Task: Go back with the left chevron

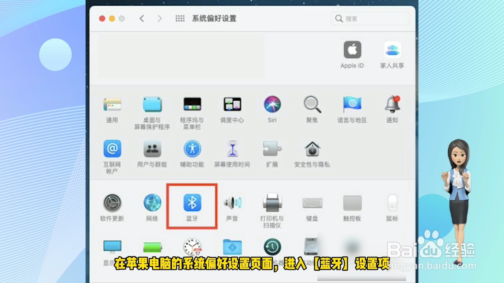Action: [142, 19]
